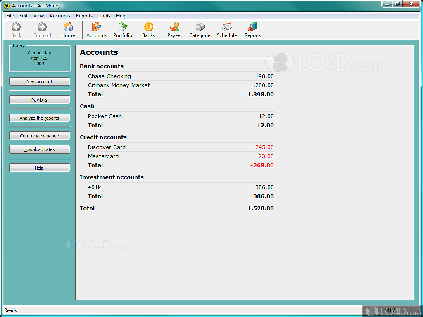Image resolution: width=423 pixels, height=317 pixels.
Task: Open the Categories manager
Action: (x=200, y=30)
